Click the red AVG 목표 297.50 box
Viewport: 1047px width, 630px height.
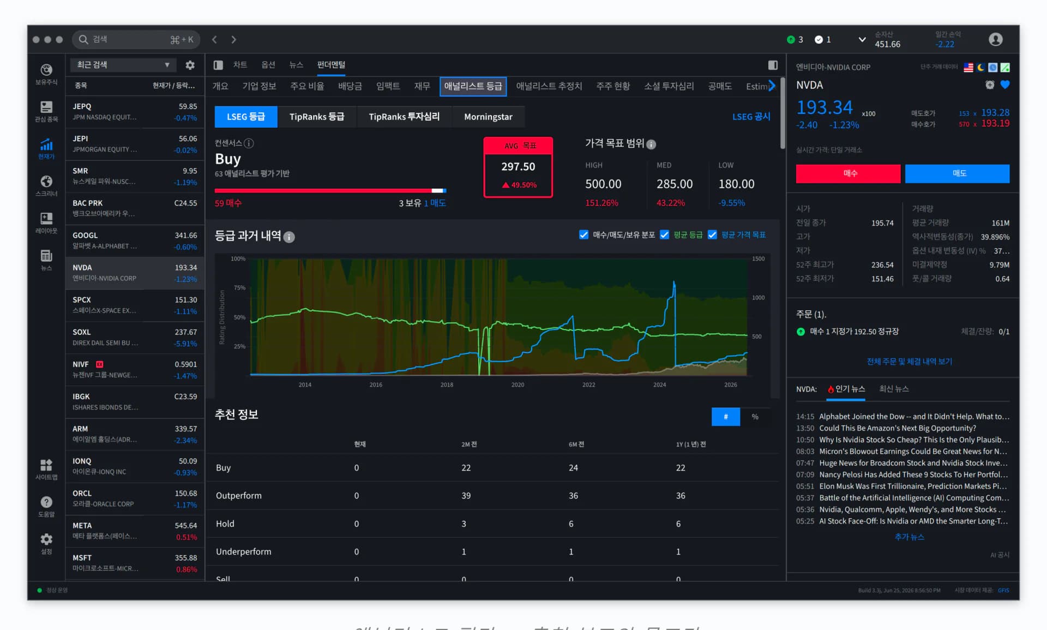pyautogui.click(x=518, y=167)
